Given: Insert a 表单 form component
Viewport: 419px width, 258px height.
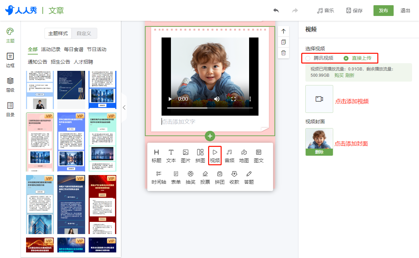Looking at the screenshot, I should pyautogui.click(x=176, y=177).
